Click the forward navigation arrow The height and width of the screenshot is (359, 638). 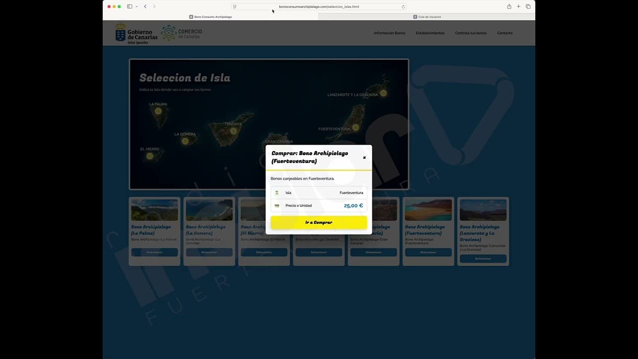[155, 7]
